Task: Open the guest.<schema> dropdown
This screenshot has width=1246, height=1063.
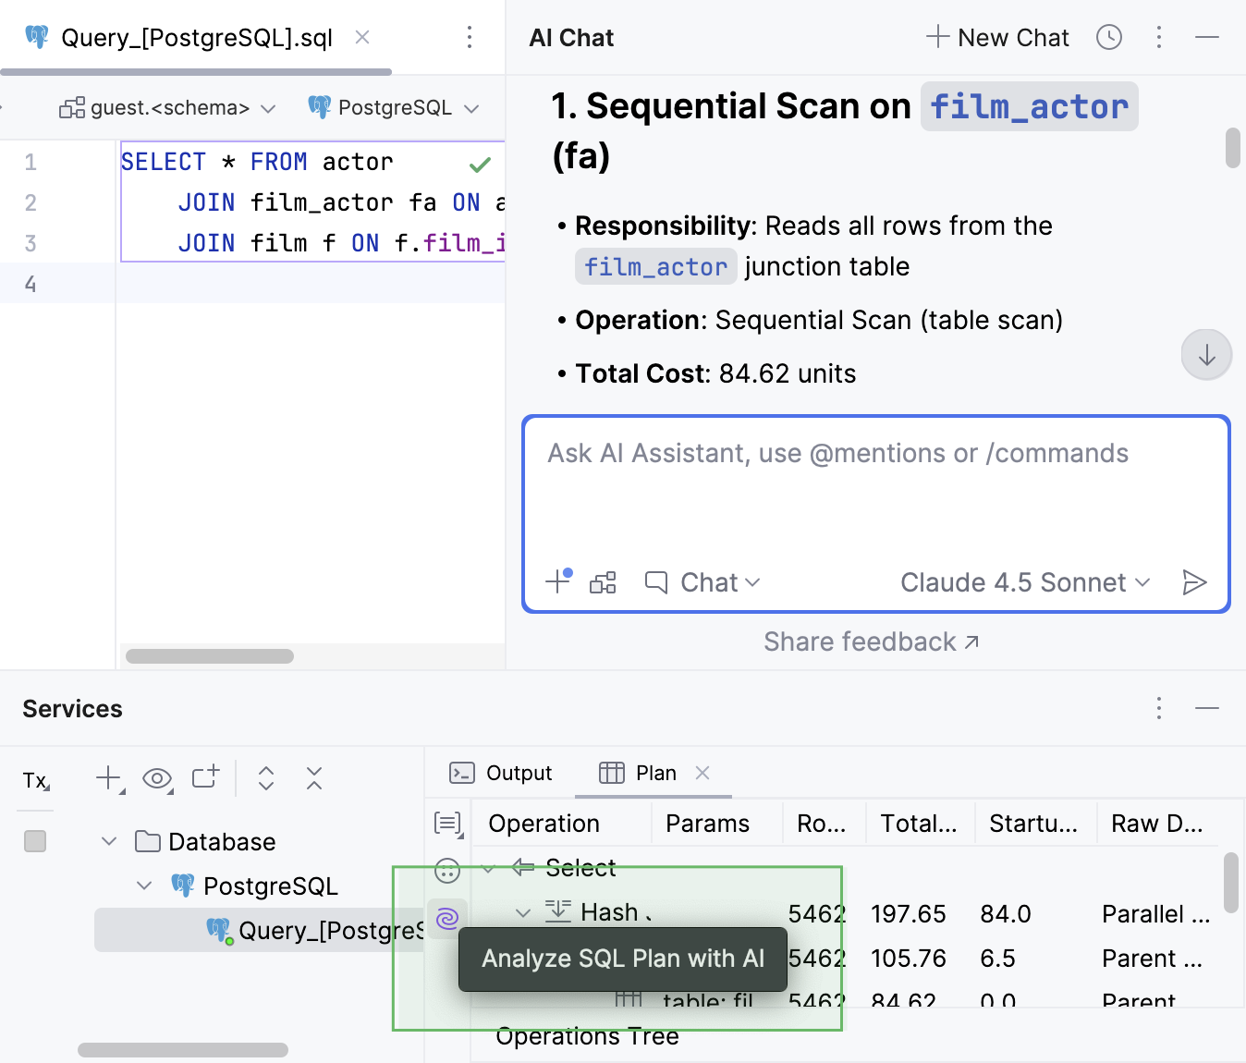Action: click(166, 107)
